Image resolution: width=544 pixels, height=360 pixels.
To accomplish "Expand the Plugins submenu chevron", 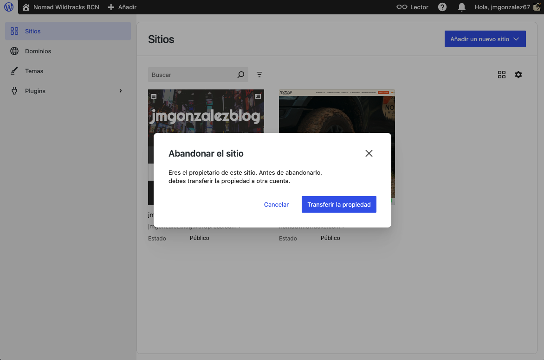I will point(121,91).
